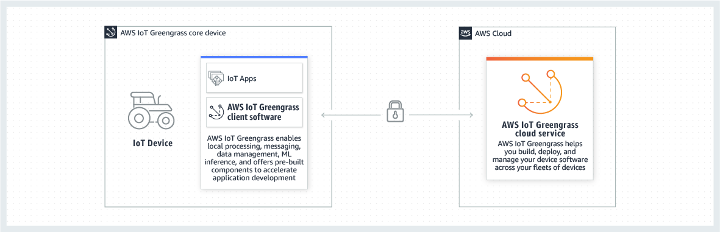This screenshot has width=720, height=232.
Task: Click "AWS IoT Greengrass cloud service" heading
Action: click(x=540, y=129)
